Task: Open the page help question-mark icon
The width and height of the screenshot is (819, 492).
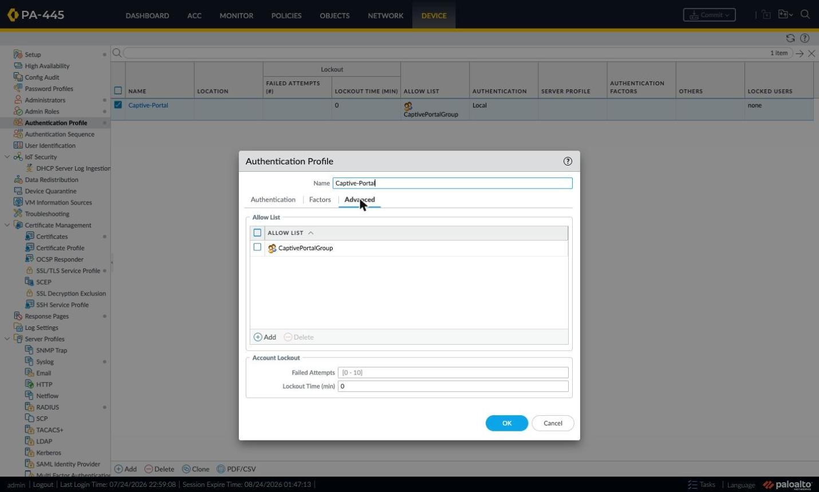Action: click(805, 38)
